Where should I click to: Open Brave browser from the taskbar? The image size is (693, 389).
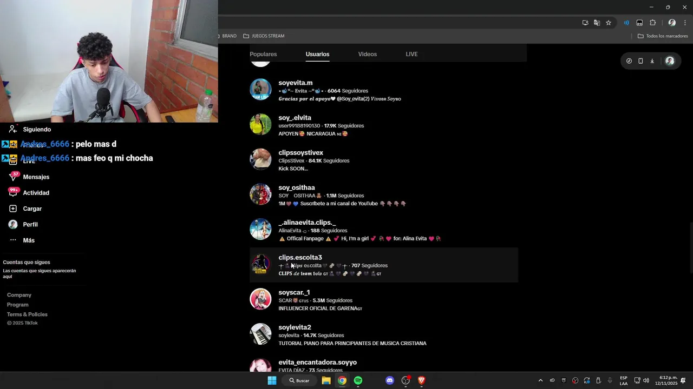tap(422, 380)
